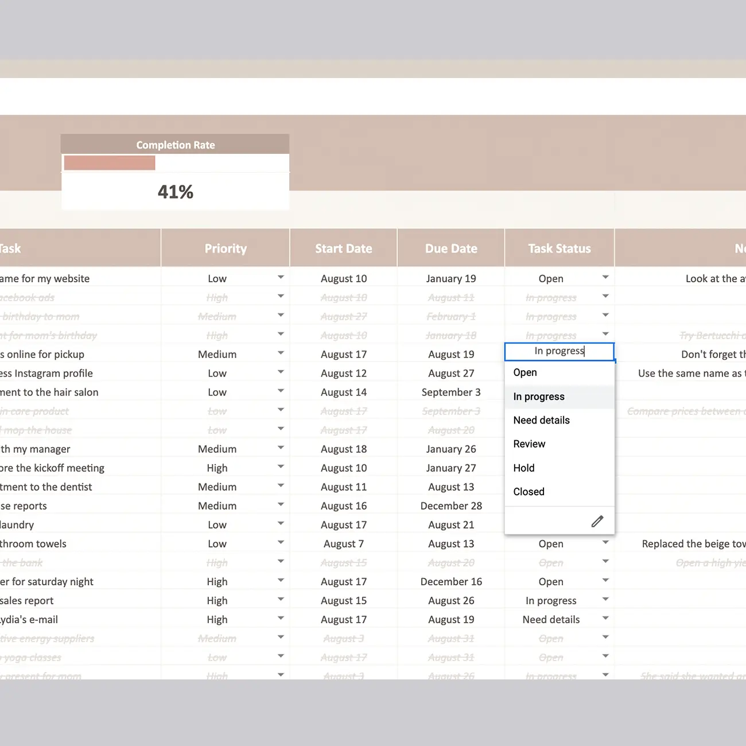Click the Due Date column header

[x=451, y=248]
